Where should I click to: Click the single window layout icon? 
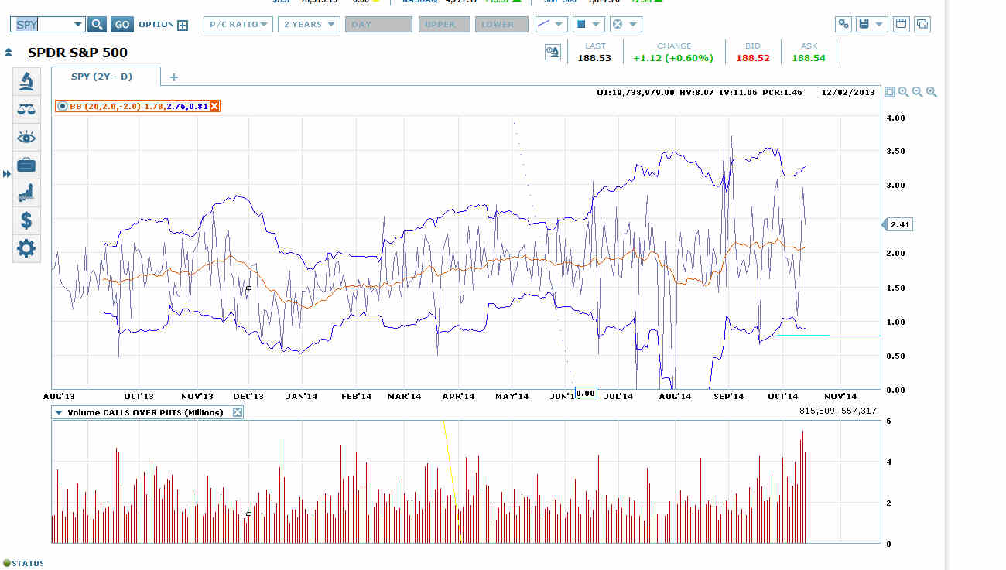click(x=901, y=24)
